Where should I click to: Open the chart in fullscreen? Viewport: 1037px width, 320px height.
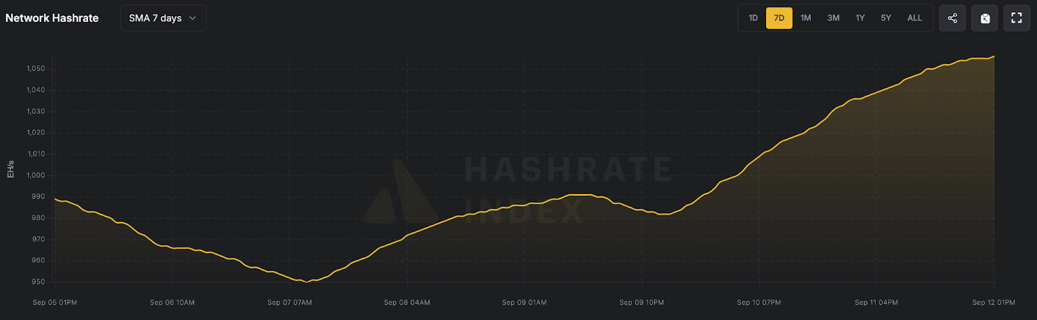coord(1016,18)
